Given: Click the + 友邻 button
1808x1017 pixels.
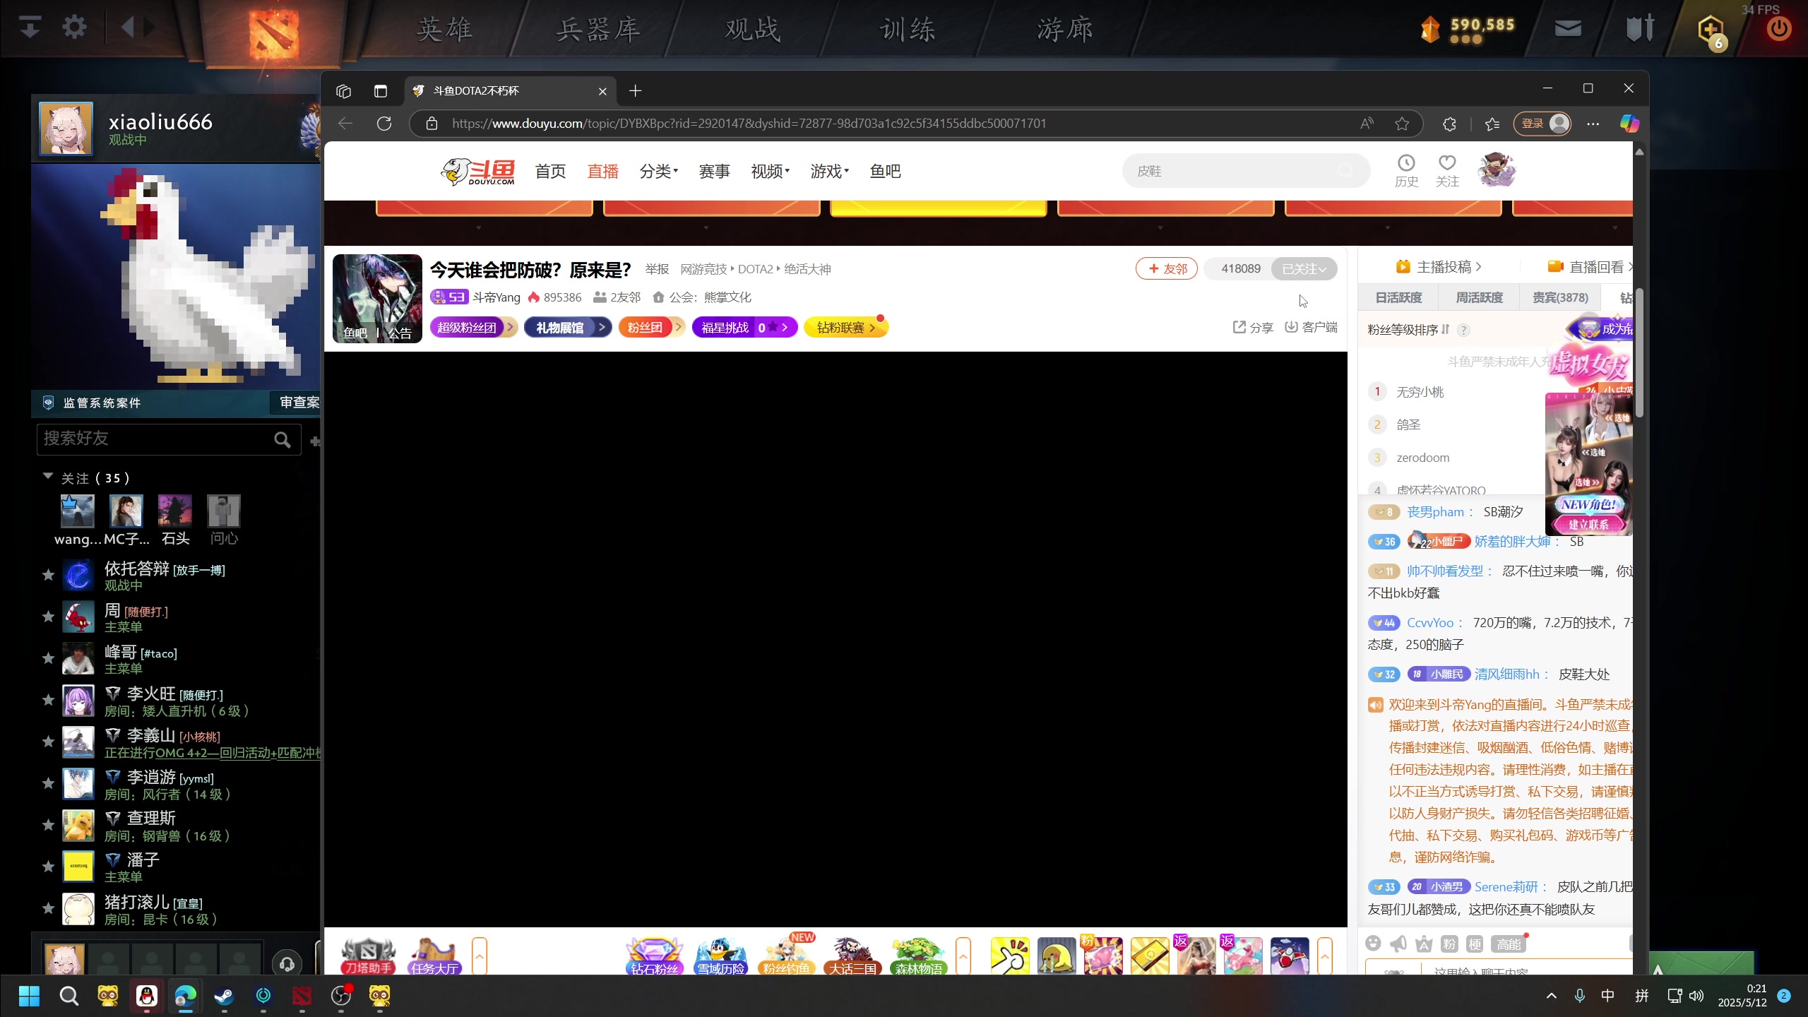Looking at the screenshot, I should pos(1167,268).
